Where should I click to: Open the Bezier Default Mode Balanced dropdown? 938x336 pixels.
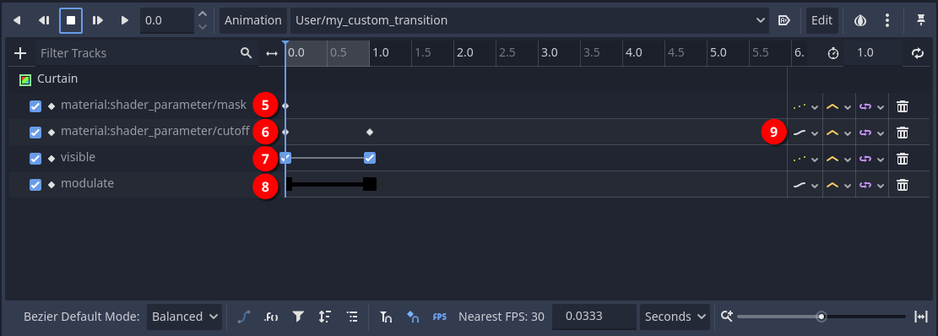click(x=184, y=317)
